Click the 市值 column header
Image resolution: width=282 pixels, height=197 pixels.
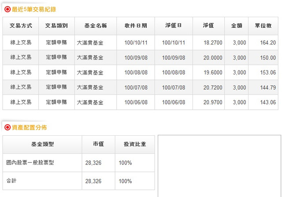(99, 144)
